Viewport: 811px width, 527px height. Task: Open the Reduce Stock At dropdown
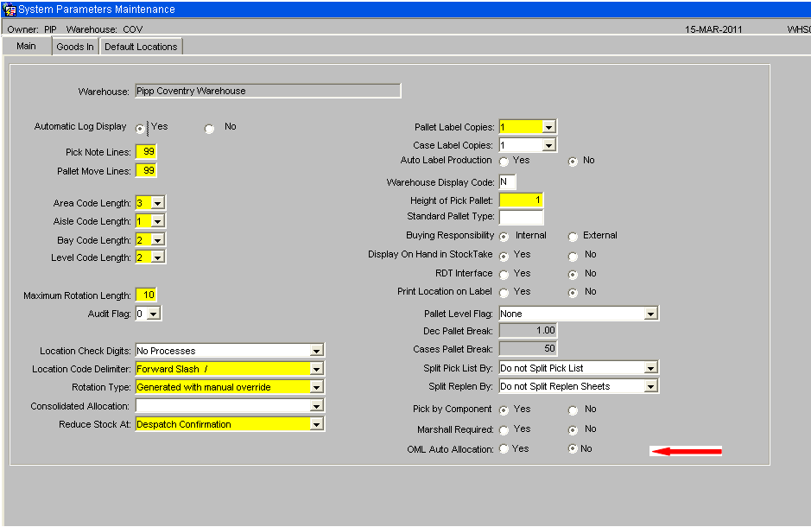click(316, 424)
